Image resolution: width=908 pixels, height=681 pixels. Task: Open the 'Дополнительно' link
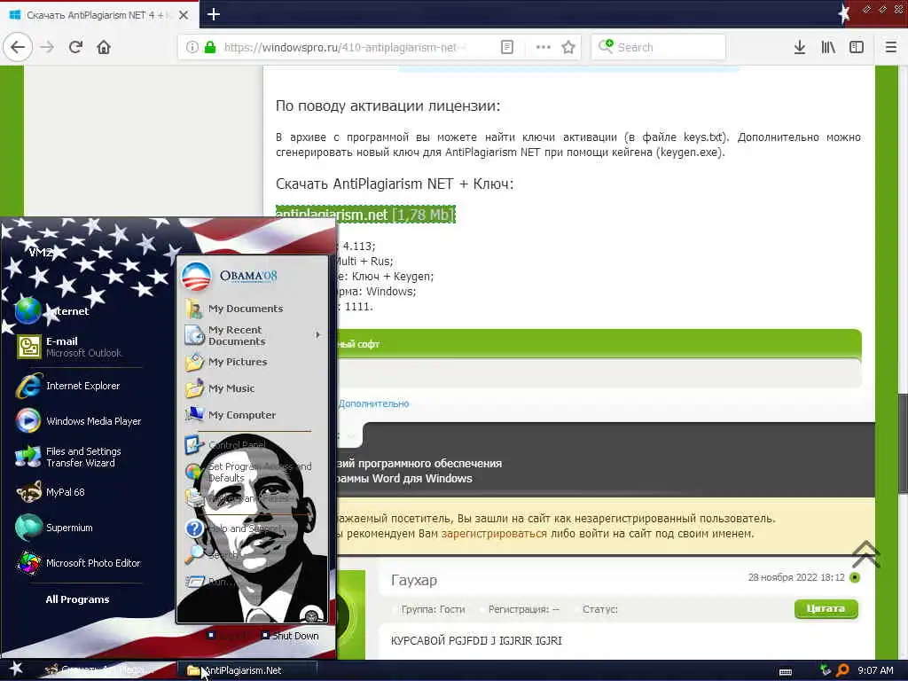click(x=373, y=403)
